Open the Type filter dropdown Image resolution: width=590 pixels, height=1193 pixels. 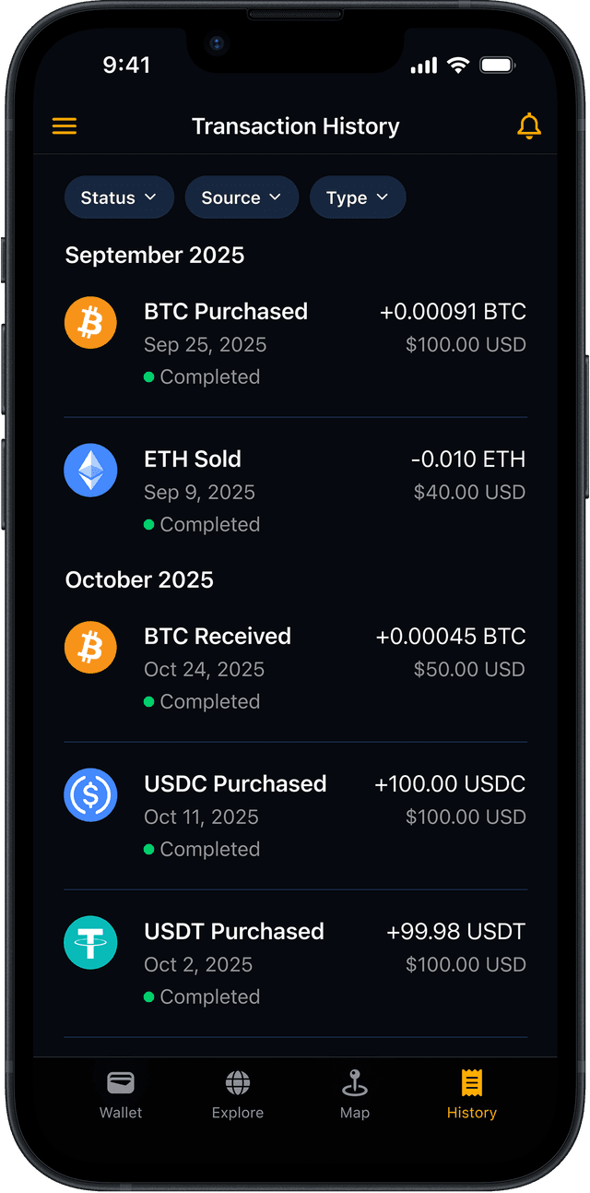point(358,197)
